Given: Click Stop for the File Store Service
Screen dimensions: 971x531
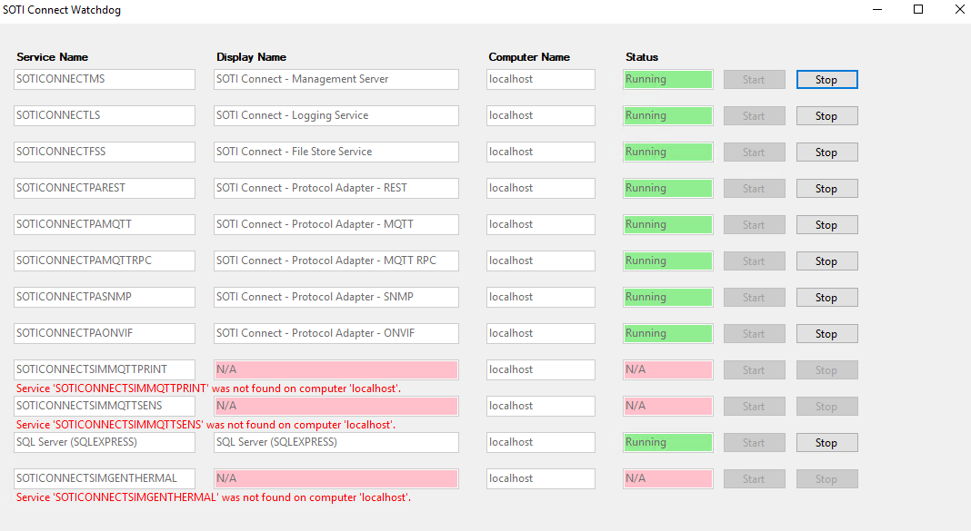Looking at the screenshot, I should click(826, 152).
